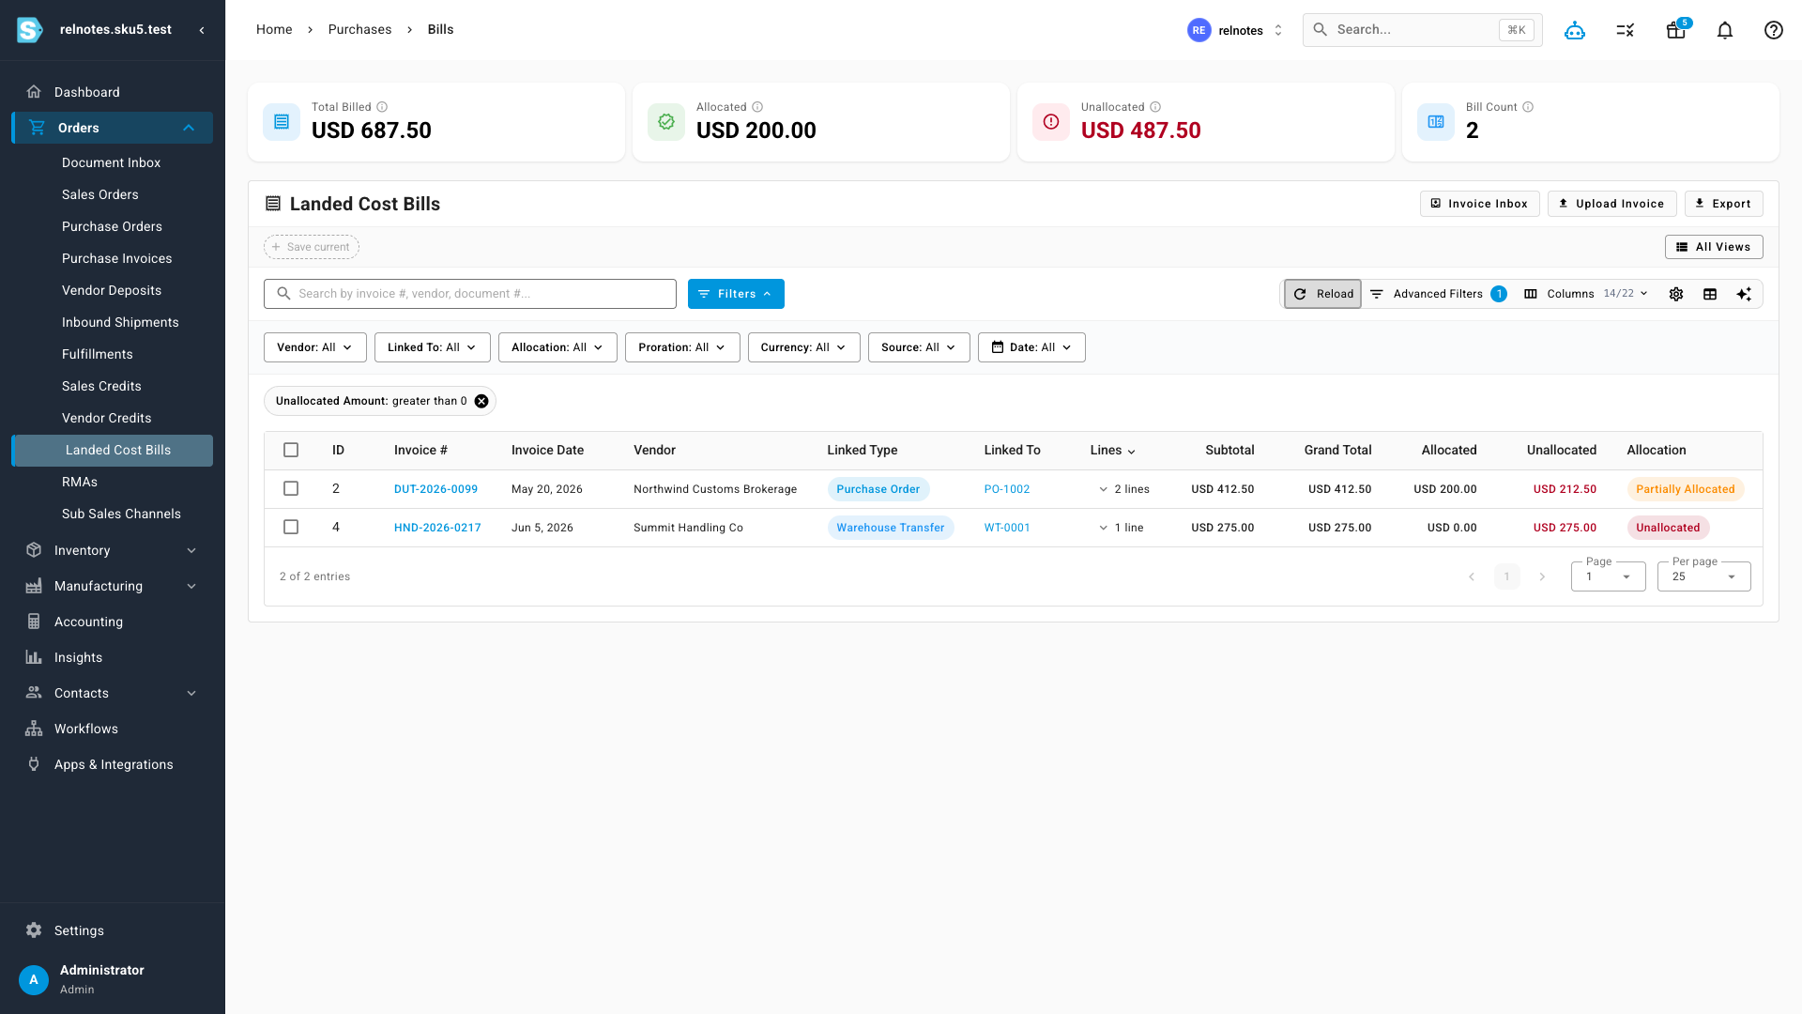Click the table settings gear icon

coord(1676,294)
